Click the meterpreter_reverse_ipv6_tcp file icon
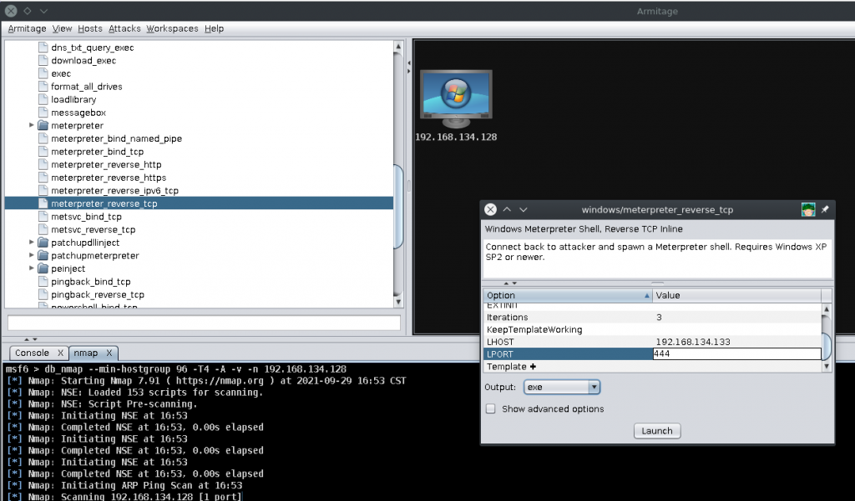 [x=43, y=191]
